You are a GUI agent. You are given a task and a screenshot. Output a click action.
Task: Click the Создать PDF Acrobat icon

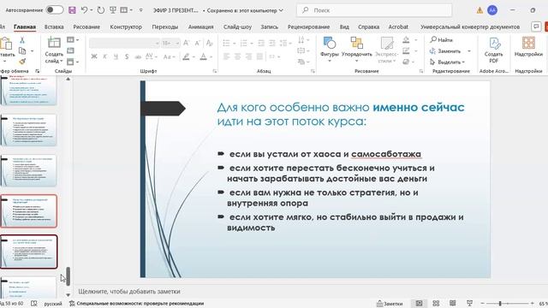coord(493,50)
